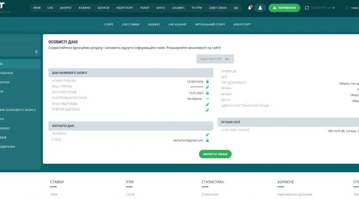
Task: Click the ІГРИ footer heading
Action: coord(130,182)
